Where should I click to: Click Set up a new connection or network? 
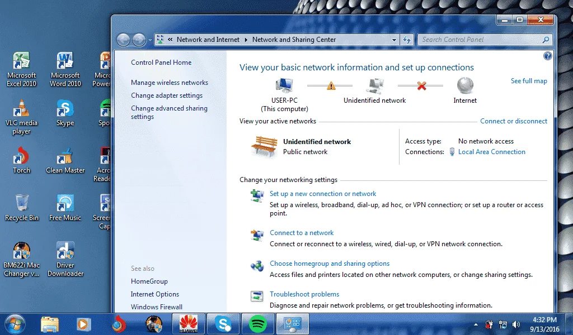click(x=323, y=194)
